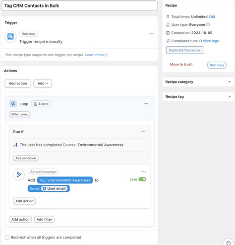Viewport: 235px width, 245px height.
Task: Open the Run if three-dot menu
Action: 144,131
